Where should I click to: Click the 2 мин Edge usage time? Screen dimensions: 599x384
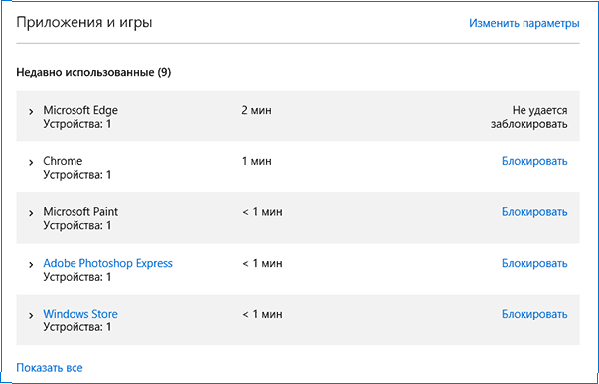pyautogui.click(x=256, y=111)
